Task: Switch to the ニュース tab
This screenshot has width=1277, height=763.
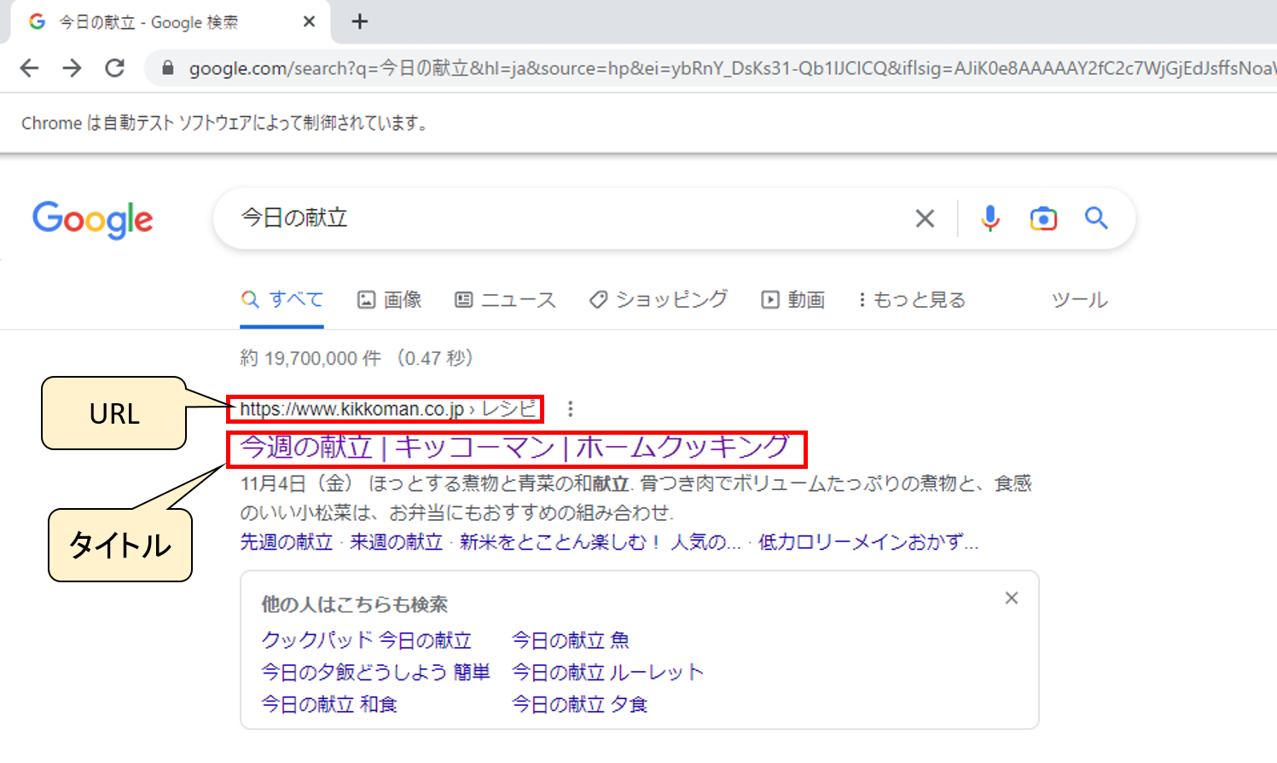Action: pyautogui.click(x=505, y=300)
